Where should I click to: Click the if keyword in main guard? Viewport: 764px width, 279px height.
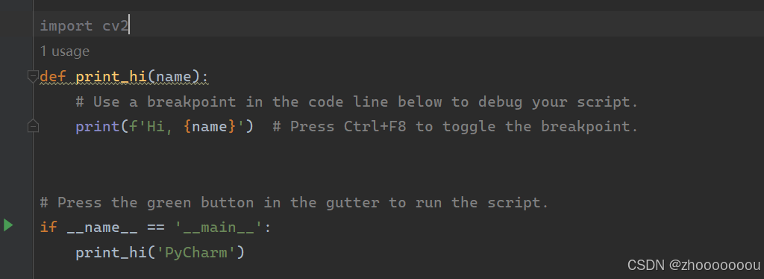pos(48,228)
